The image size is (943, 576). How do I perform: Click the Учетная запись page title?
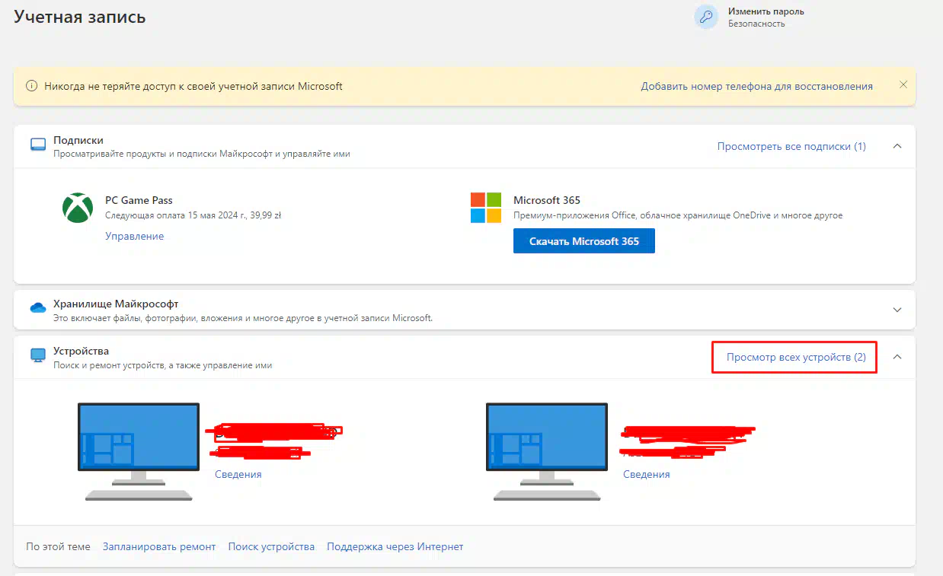pyautogui.click(x=80, y=17)
